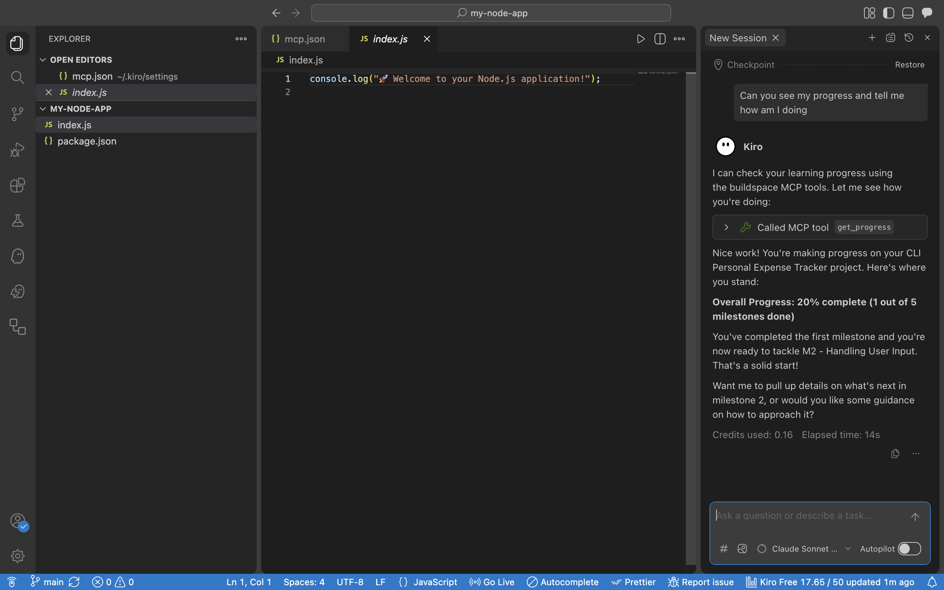The image size is (944, 590).
Task: Click Restore next to Checkpoint
Action: pos(909,65)
